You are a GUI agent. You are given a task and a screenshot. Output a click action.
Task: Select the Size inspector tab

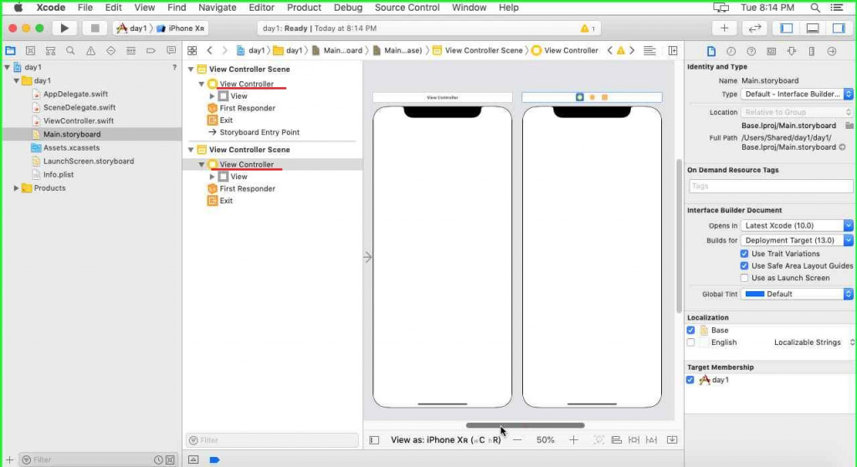pos(812,51)
